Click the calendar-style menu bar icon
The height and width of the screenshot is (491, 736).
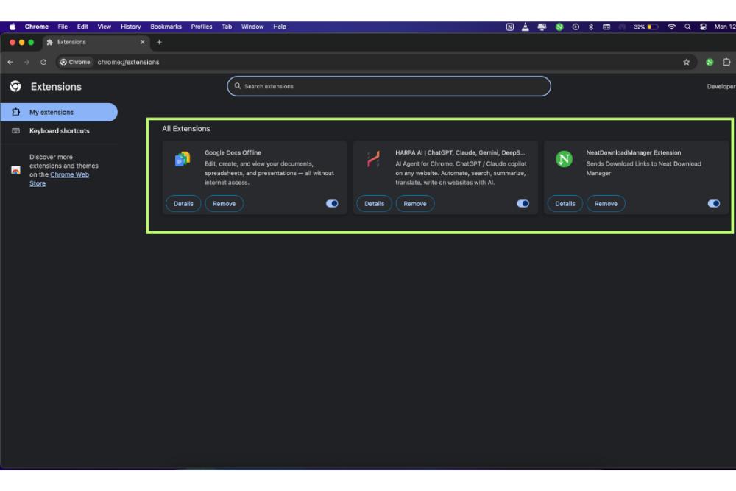click(606, 27)
